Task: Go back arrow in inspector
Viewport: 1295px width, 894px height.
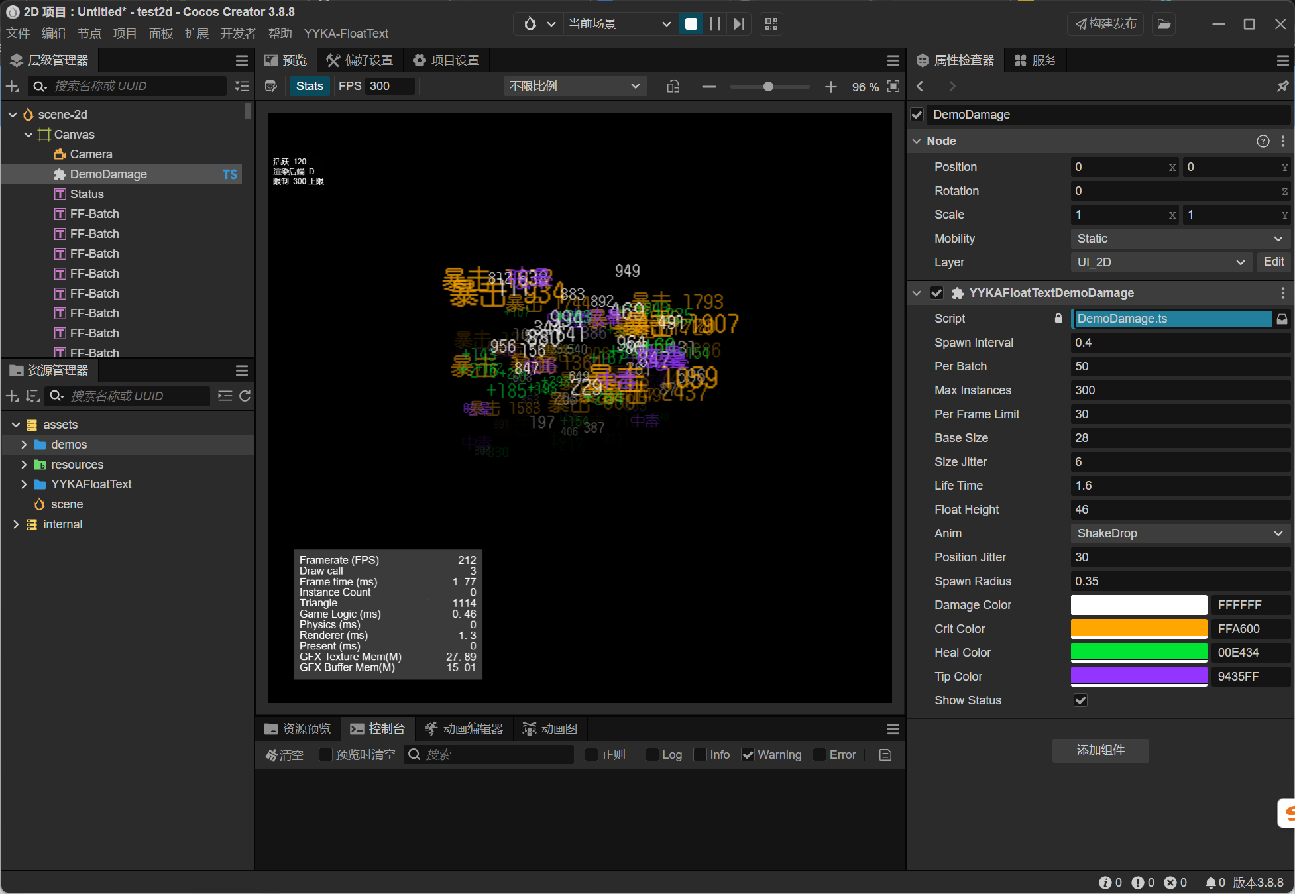Action: [x=920, y=86]
